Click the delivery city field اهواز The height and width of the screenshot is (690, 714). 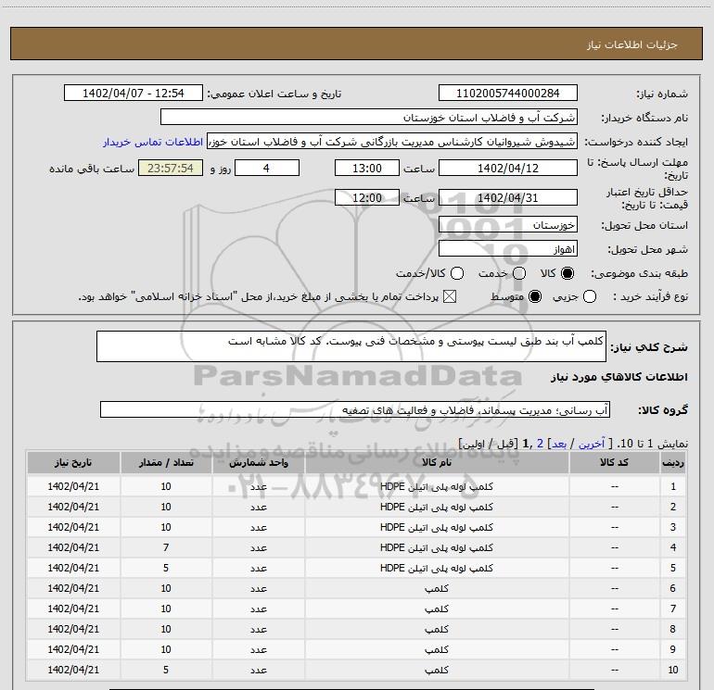pyautogui.click(x=508, y=249)
